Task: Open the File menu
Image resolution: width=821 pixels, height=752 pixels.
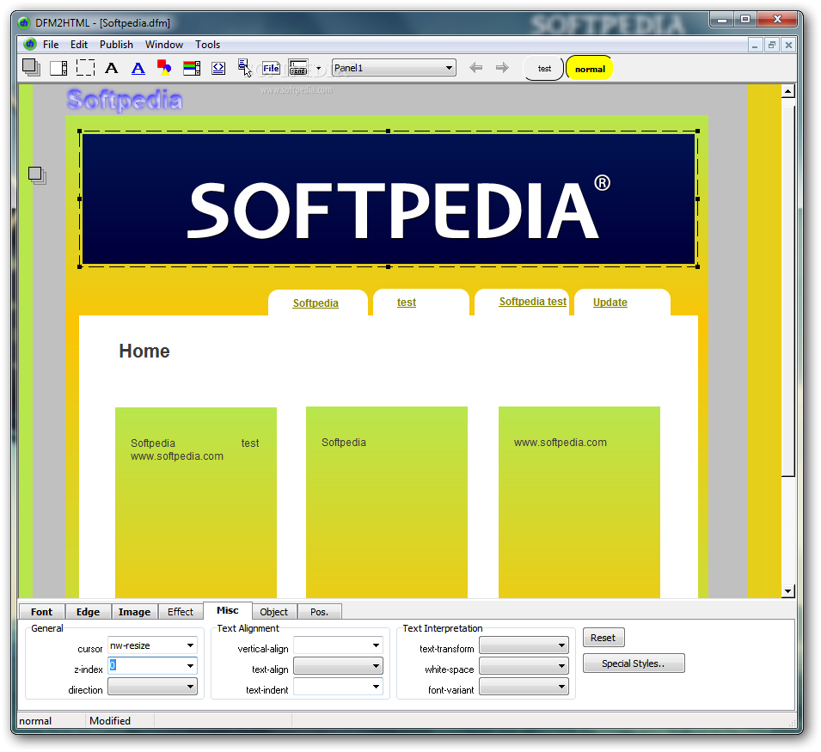Action: coord(51,45)
